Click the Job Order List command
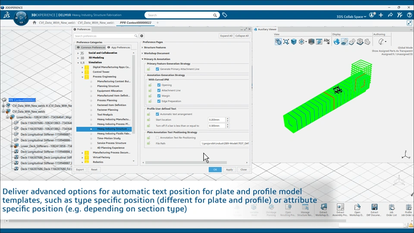414x233 pixels. pyautogui.click(x=391, y=210)
